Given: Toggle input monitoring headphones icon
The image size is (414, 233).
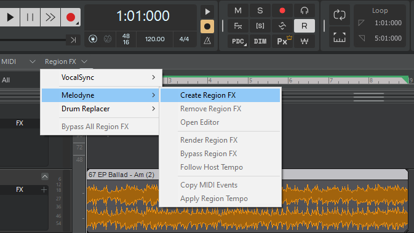Looking at the screenshot, I should click(x=305, y=10).
